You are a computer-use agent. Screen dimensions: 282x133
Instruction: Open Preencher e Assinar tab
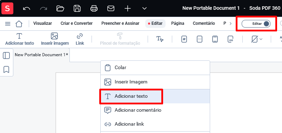120,23
